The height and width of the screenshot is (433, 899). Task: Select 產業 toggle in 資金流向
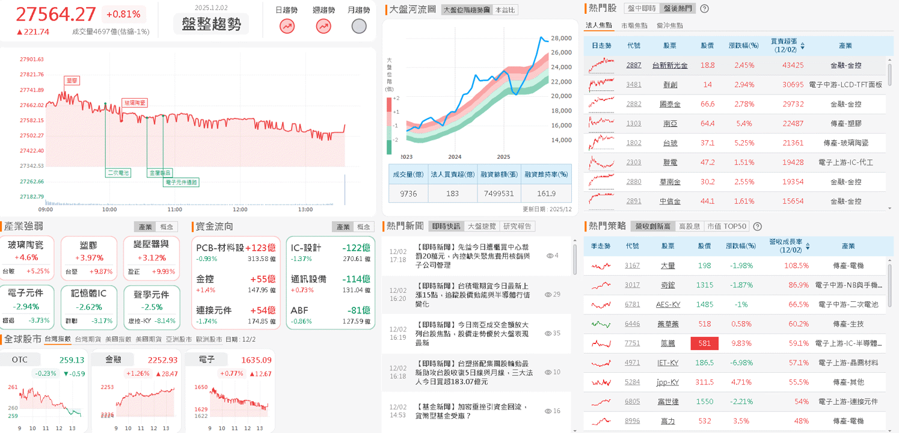(343, 227)
